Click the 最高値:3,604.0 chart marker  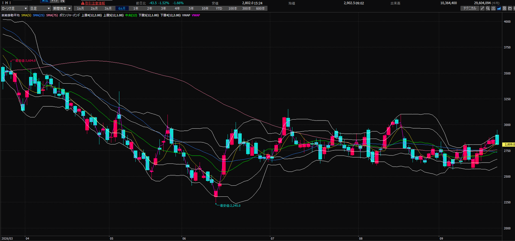(25, 60)
